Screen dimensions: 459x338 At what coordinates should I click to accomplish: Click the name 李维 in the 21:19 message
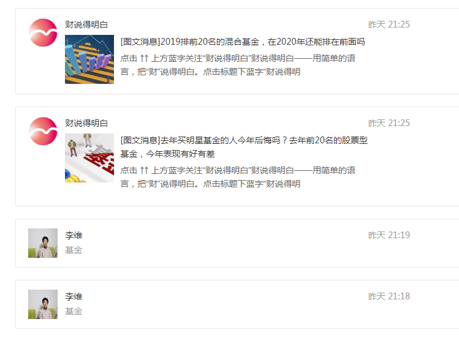tap(74, 235)
